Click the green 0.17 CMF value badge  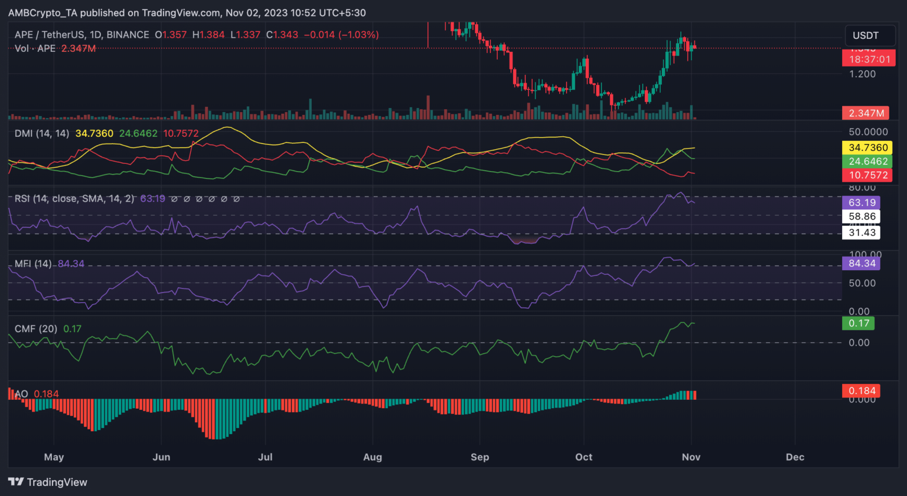tap(859, 323)
